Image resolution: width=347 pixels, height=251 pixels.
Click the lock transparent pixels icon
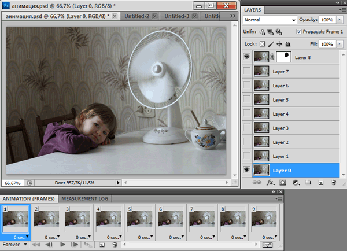(x=261, y=44)
